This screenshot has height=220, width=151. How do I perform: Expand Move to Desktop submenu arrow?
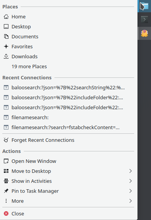pos(131,171)
